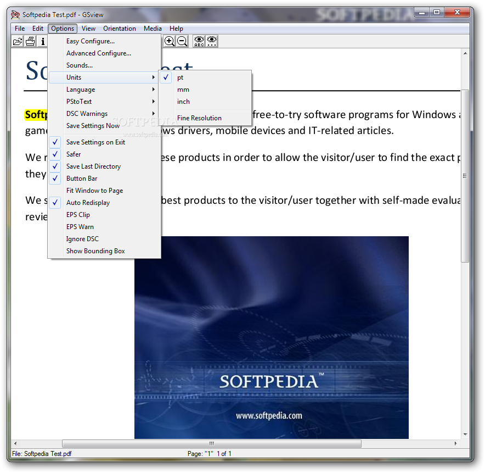Expand the PStoText submenu

tap(105, 102)
